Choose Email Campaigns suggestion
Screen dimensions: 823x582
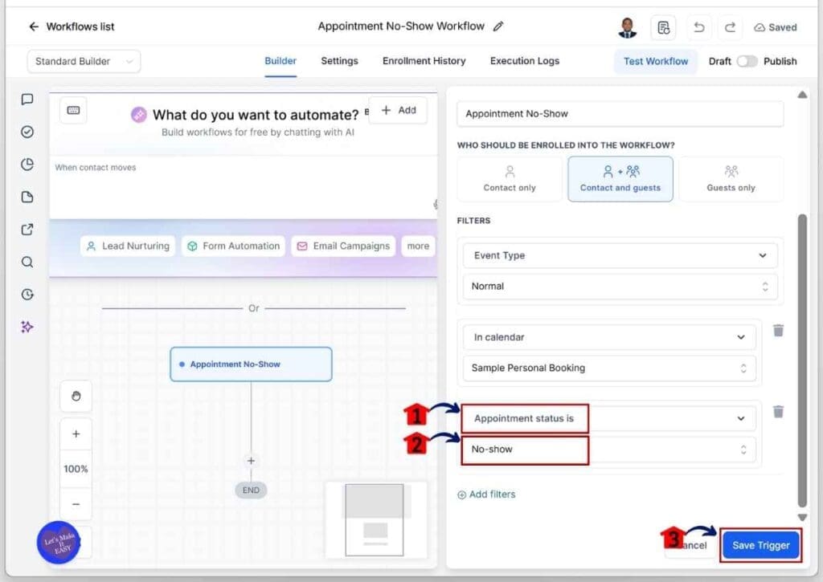(343, 246)
